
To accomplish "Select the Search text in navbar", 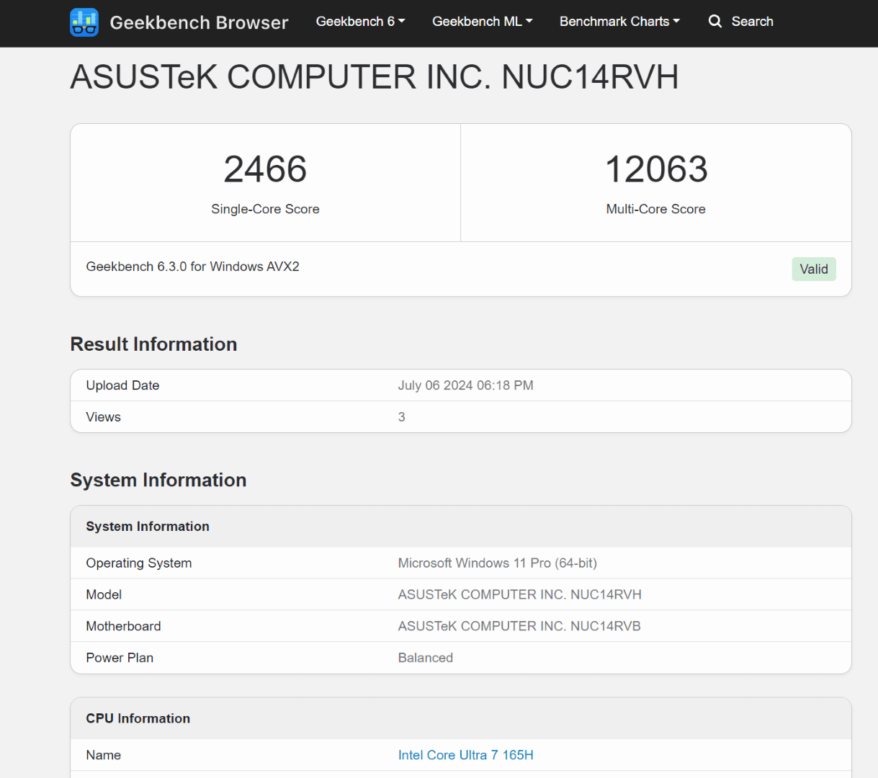I will point(752,22).
